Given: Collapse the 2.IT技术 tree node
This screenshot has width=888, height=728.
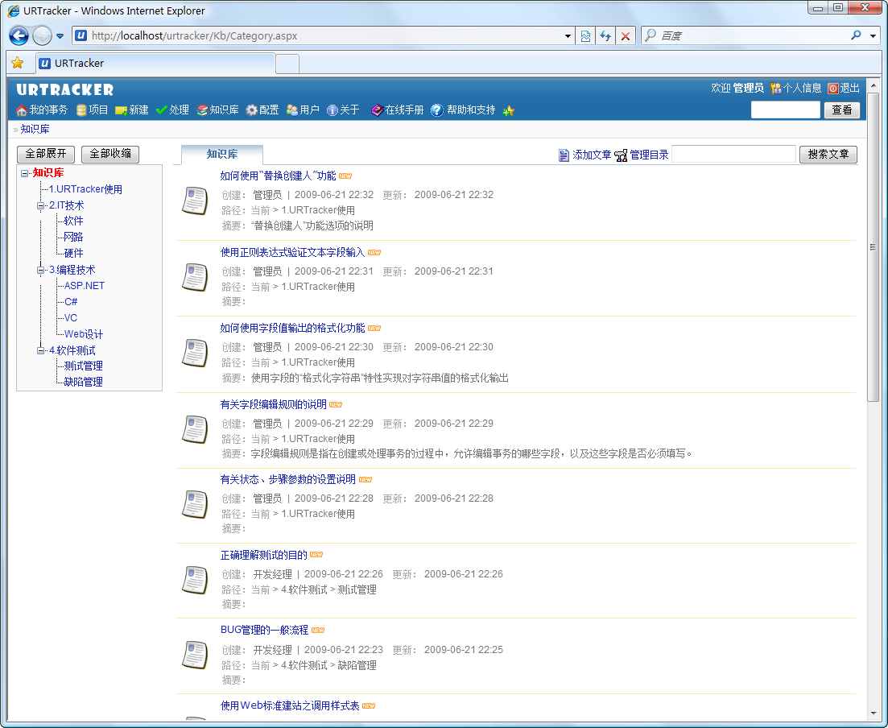Looking at the screenshot, I should pos(41,205).
